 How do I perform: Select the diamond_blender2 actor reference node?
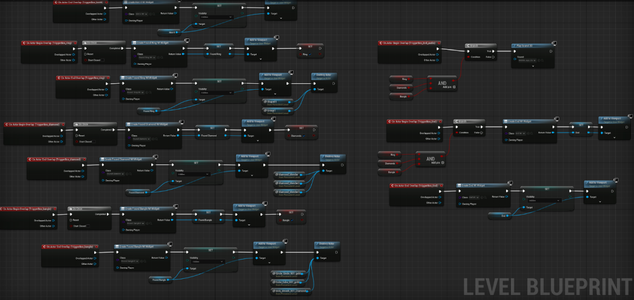(290, 183)
